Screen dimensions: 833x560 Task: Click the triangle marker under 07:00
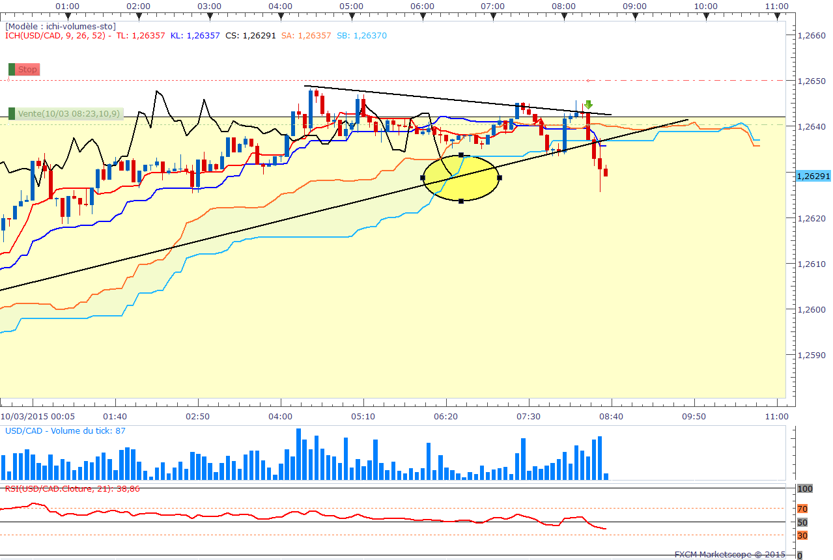[493, 14]
